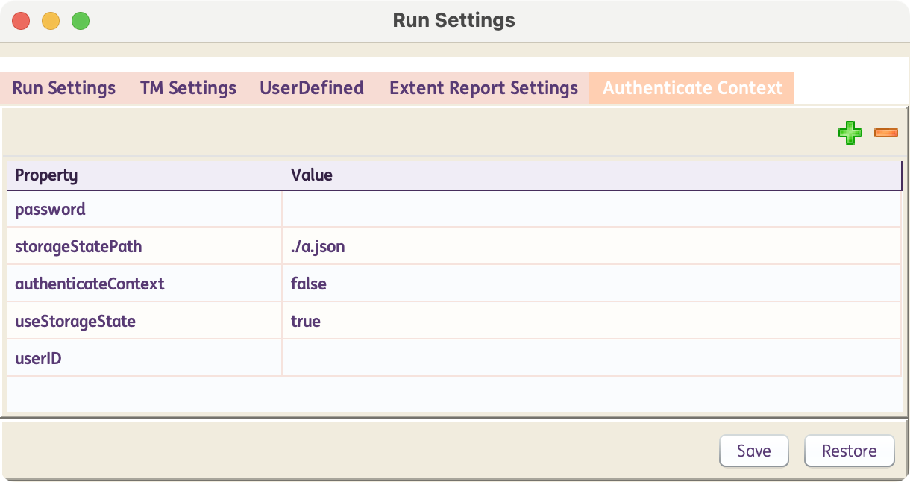Image resolution: width=910 pixels, height=482 pixels.
Task: Click the Restore button
Action: tap(849, 451)
